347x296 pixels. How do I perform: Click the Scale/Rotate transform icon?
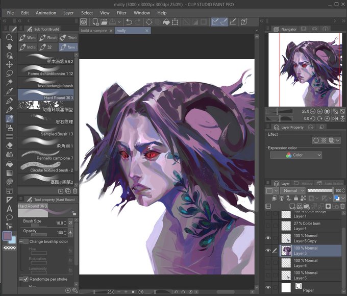175,22
